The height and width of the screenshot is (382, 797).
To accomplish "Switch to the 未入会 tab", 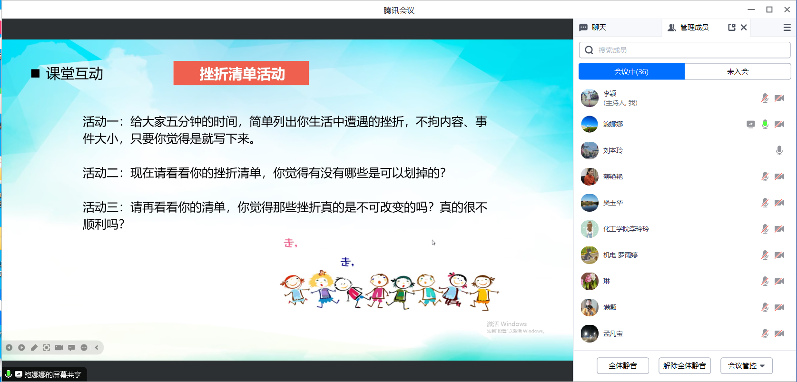I will (x=738, y=72).
